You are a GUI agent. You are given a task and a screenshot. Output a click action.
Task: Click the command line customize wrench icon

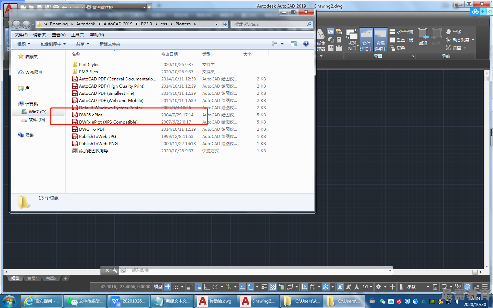pyautogui.click(x=115, y=270)
